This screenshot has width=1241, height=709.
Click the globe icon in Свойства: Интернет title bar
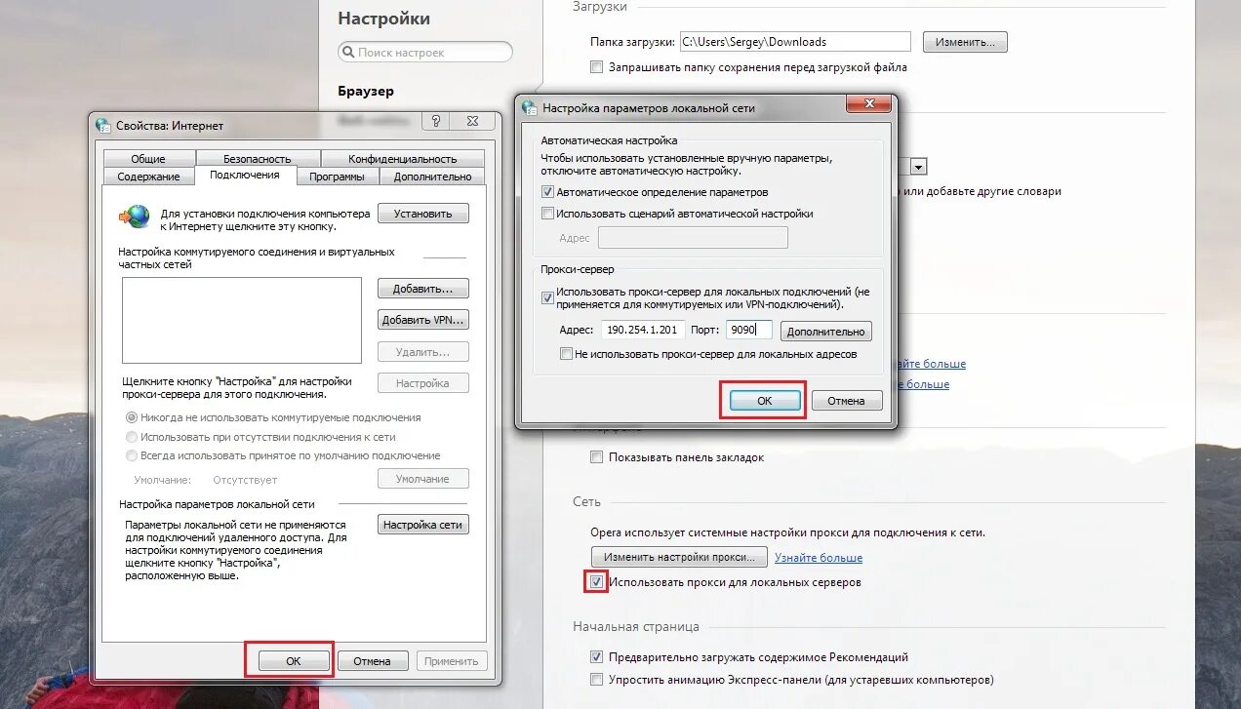click(x=103, y=125)
